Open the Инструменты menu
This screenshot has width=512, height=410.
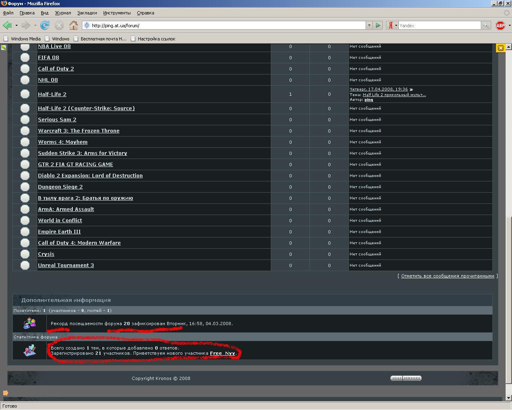tap(117, 13)
